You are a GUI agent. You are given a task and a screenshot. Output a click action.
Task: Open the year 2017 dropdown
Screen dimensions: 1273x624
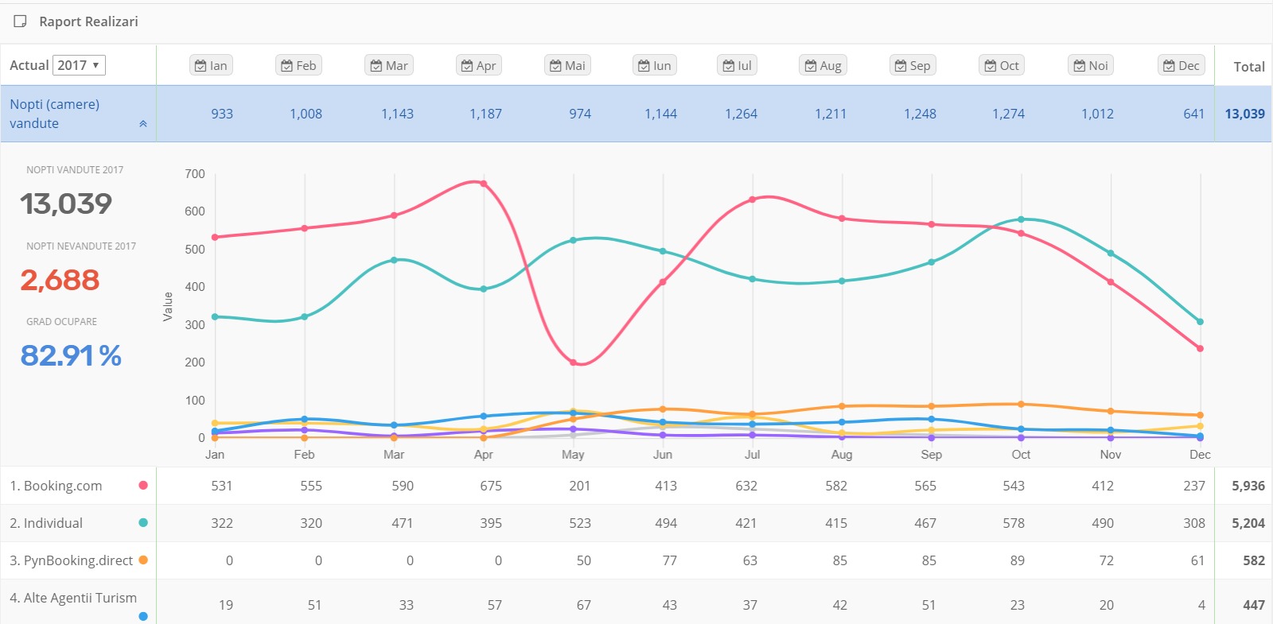tap(79, 65)
